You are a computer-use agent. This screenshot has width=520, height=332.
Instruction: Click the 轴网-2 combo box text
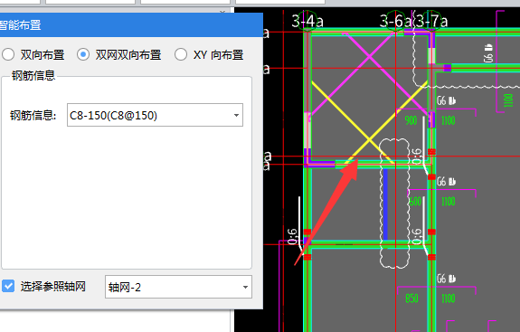coord(125,288)
